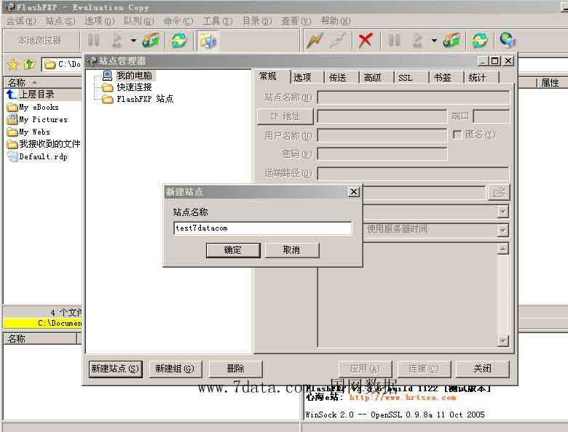Select 快速连接 folder in site tree
The height and width of the screenshot is (432, 568).
134,87
